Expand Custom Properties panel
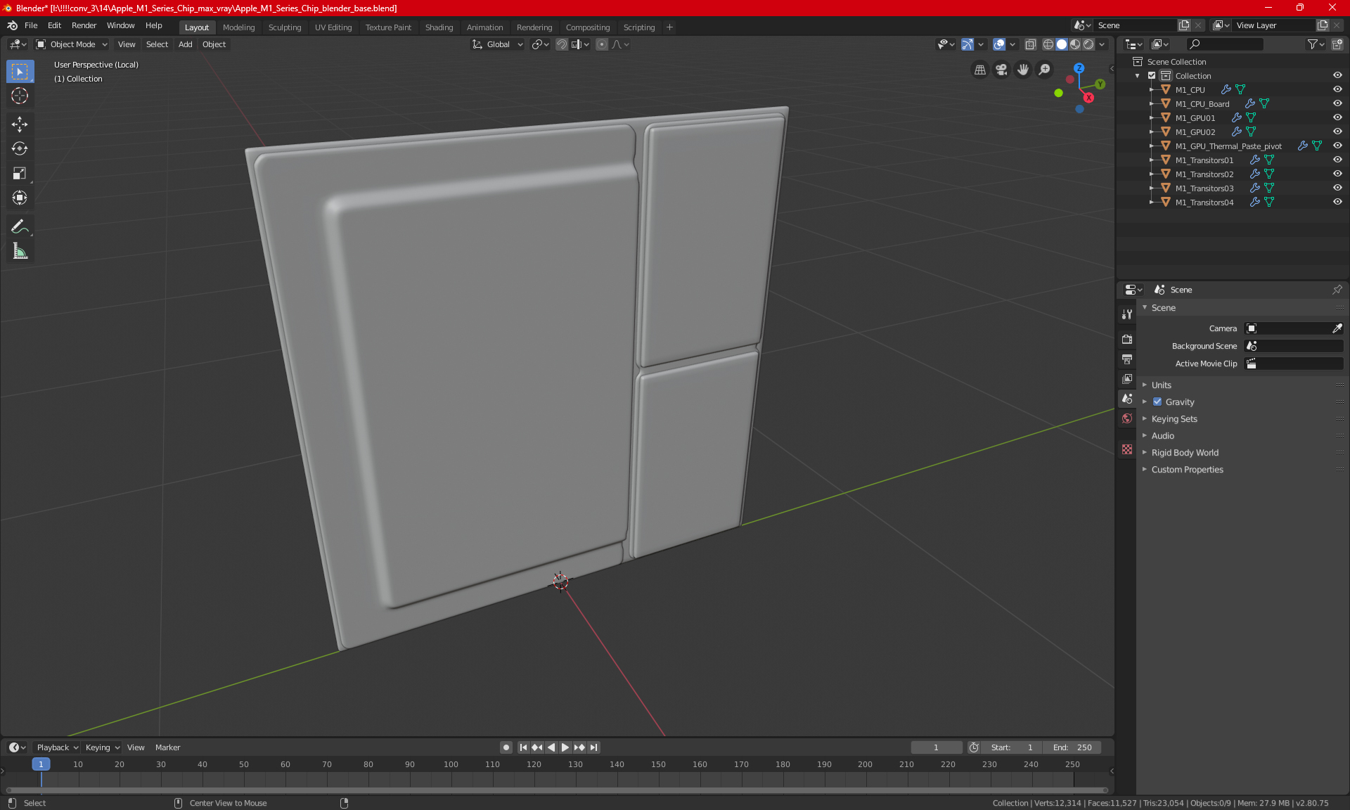The height and width of the screenshot is (810, 1350). click(x=1187, y=469)
